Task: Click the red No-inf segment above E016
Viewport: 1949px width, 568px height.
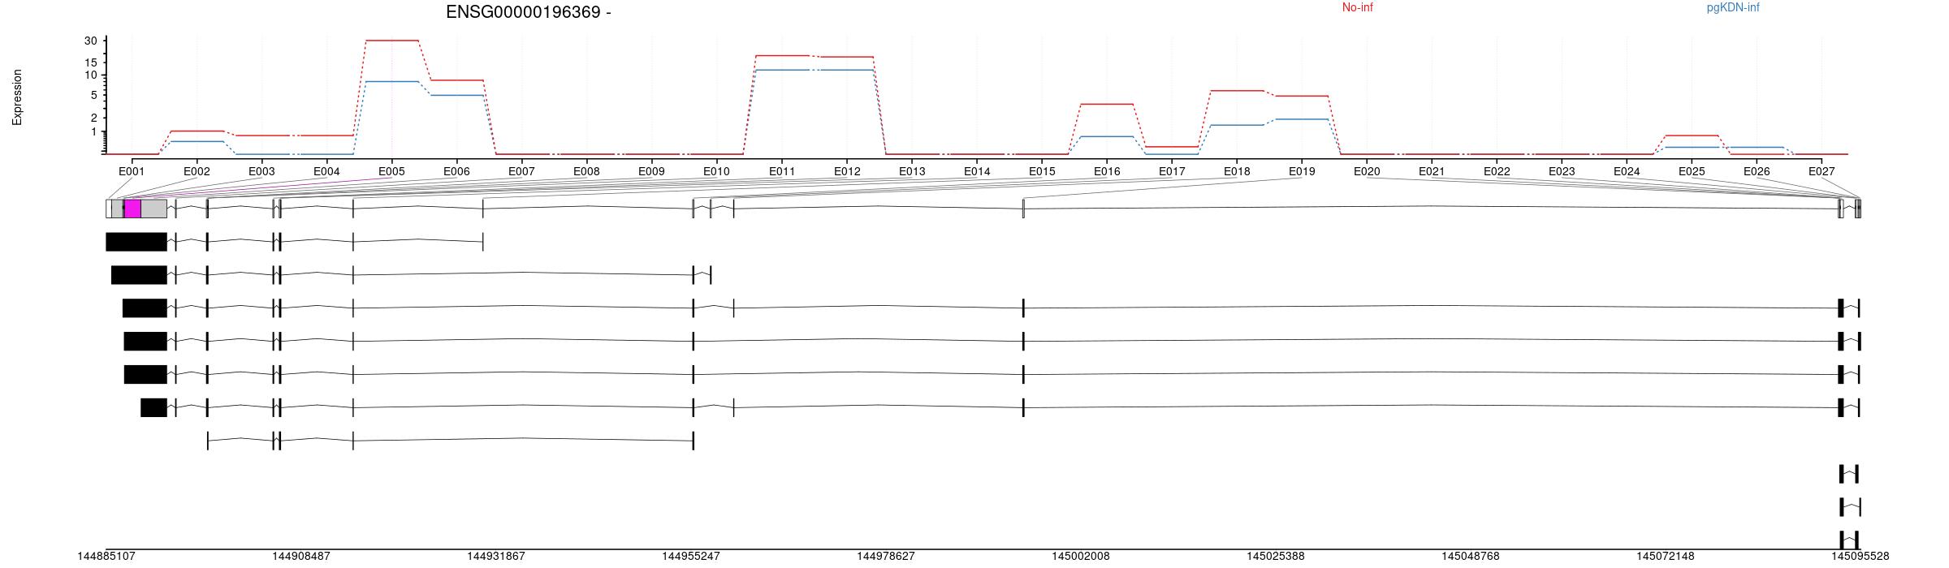Action: [1107, 104]
